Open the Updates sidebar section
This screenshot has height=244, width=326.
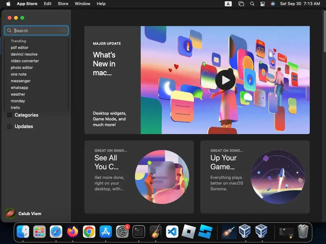24,126
